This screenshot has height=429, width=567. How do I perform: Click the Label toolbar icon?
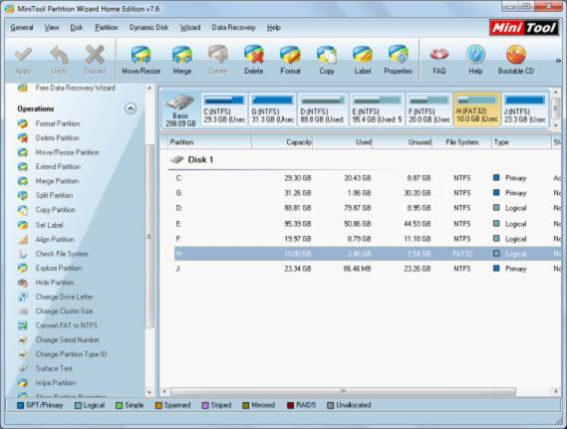pos(363,60)
